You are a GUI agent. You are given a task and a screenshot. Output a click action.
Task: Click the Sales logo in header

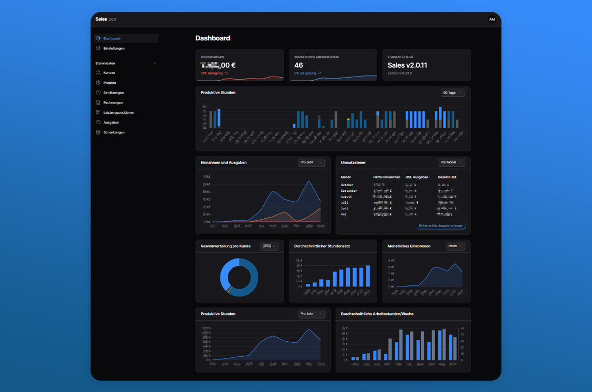click(x=101, y=19)
